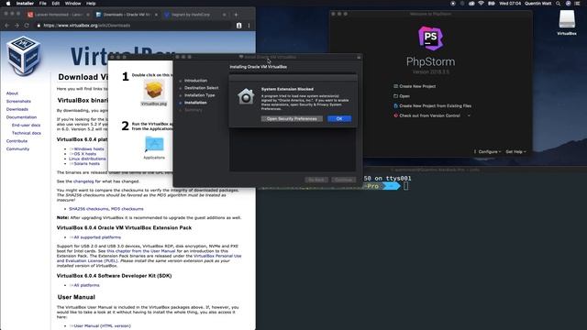
Task: Select Destination Select step in installer
Action: point(201,88)
